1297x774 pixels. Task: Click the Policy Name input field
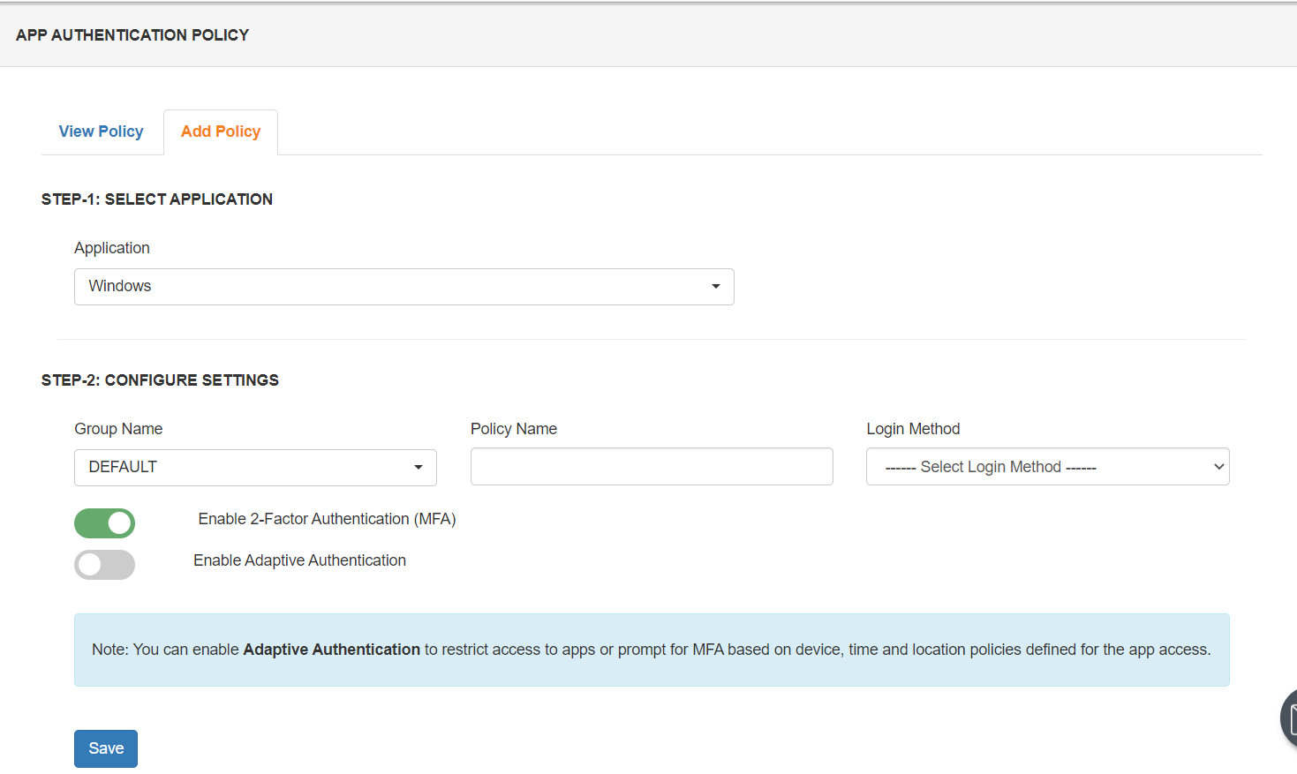coord(652,467)
